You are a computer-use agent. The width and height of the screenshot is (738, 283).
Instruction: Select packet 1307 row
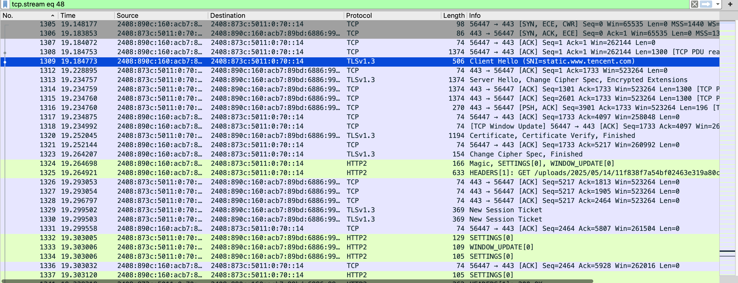tap(360, 43)
